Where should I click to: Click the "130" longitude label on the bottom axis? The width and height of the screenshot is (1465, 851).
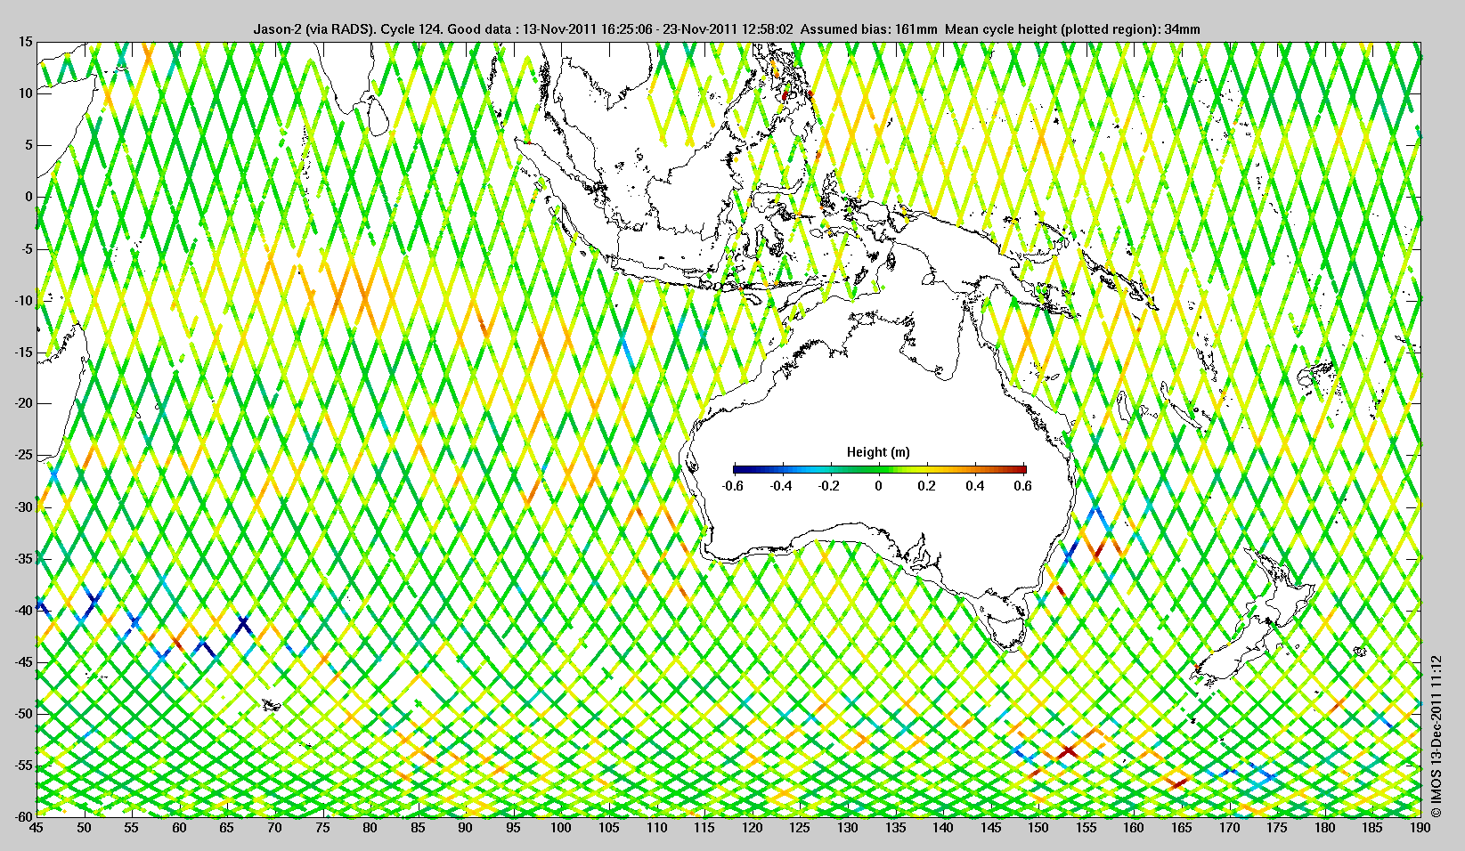click(847, 828)
